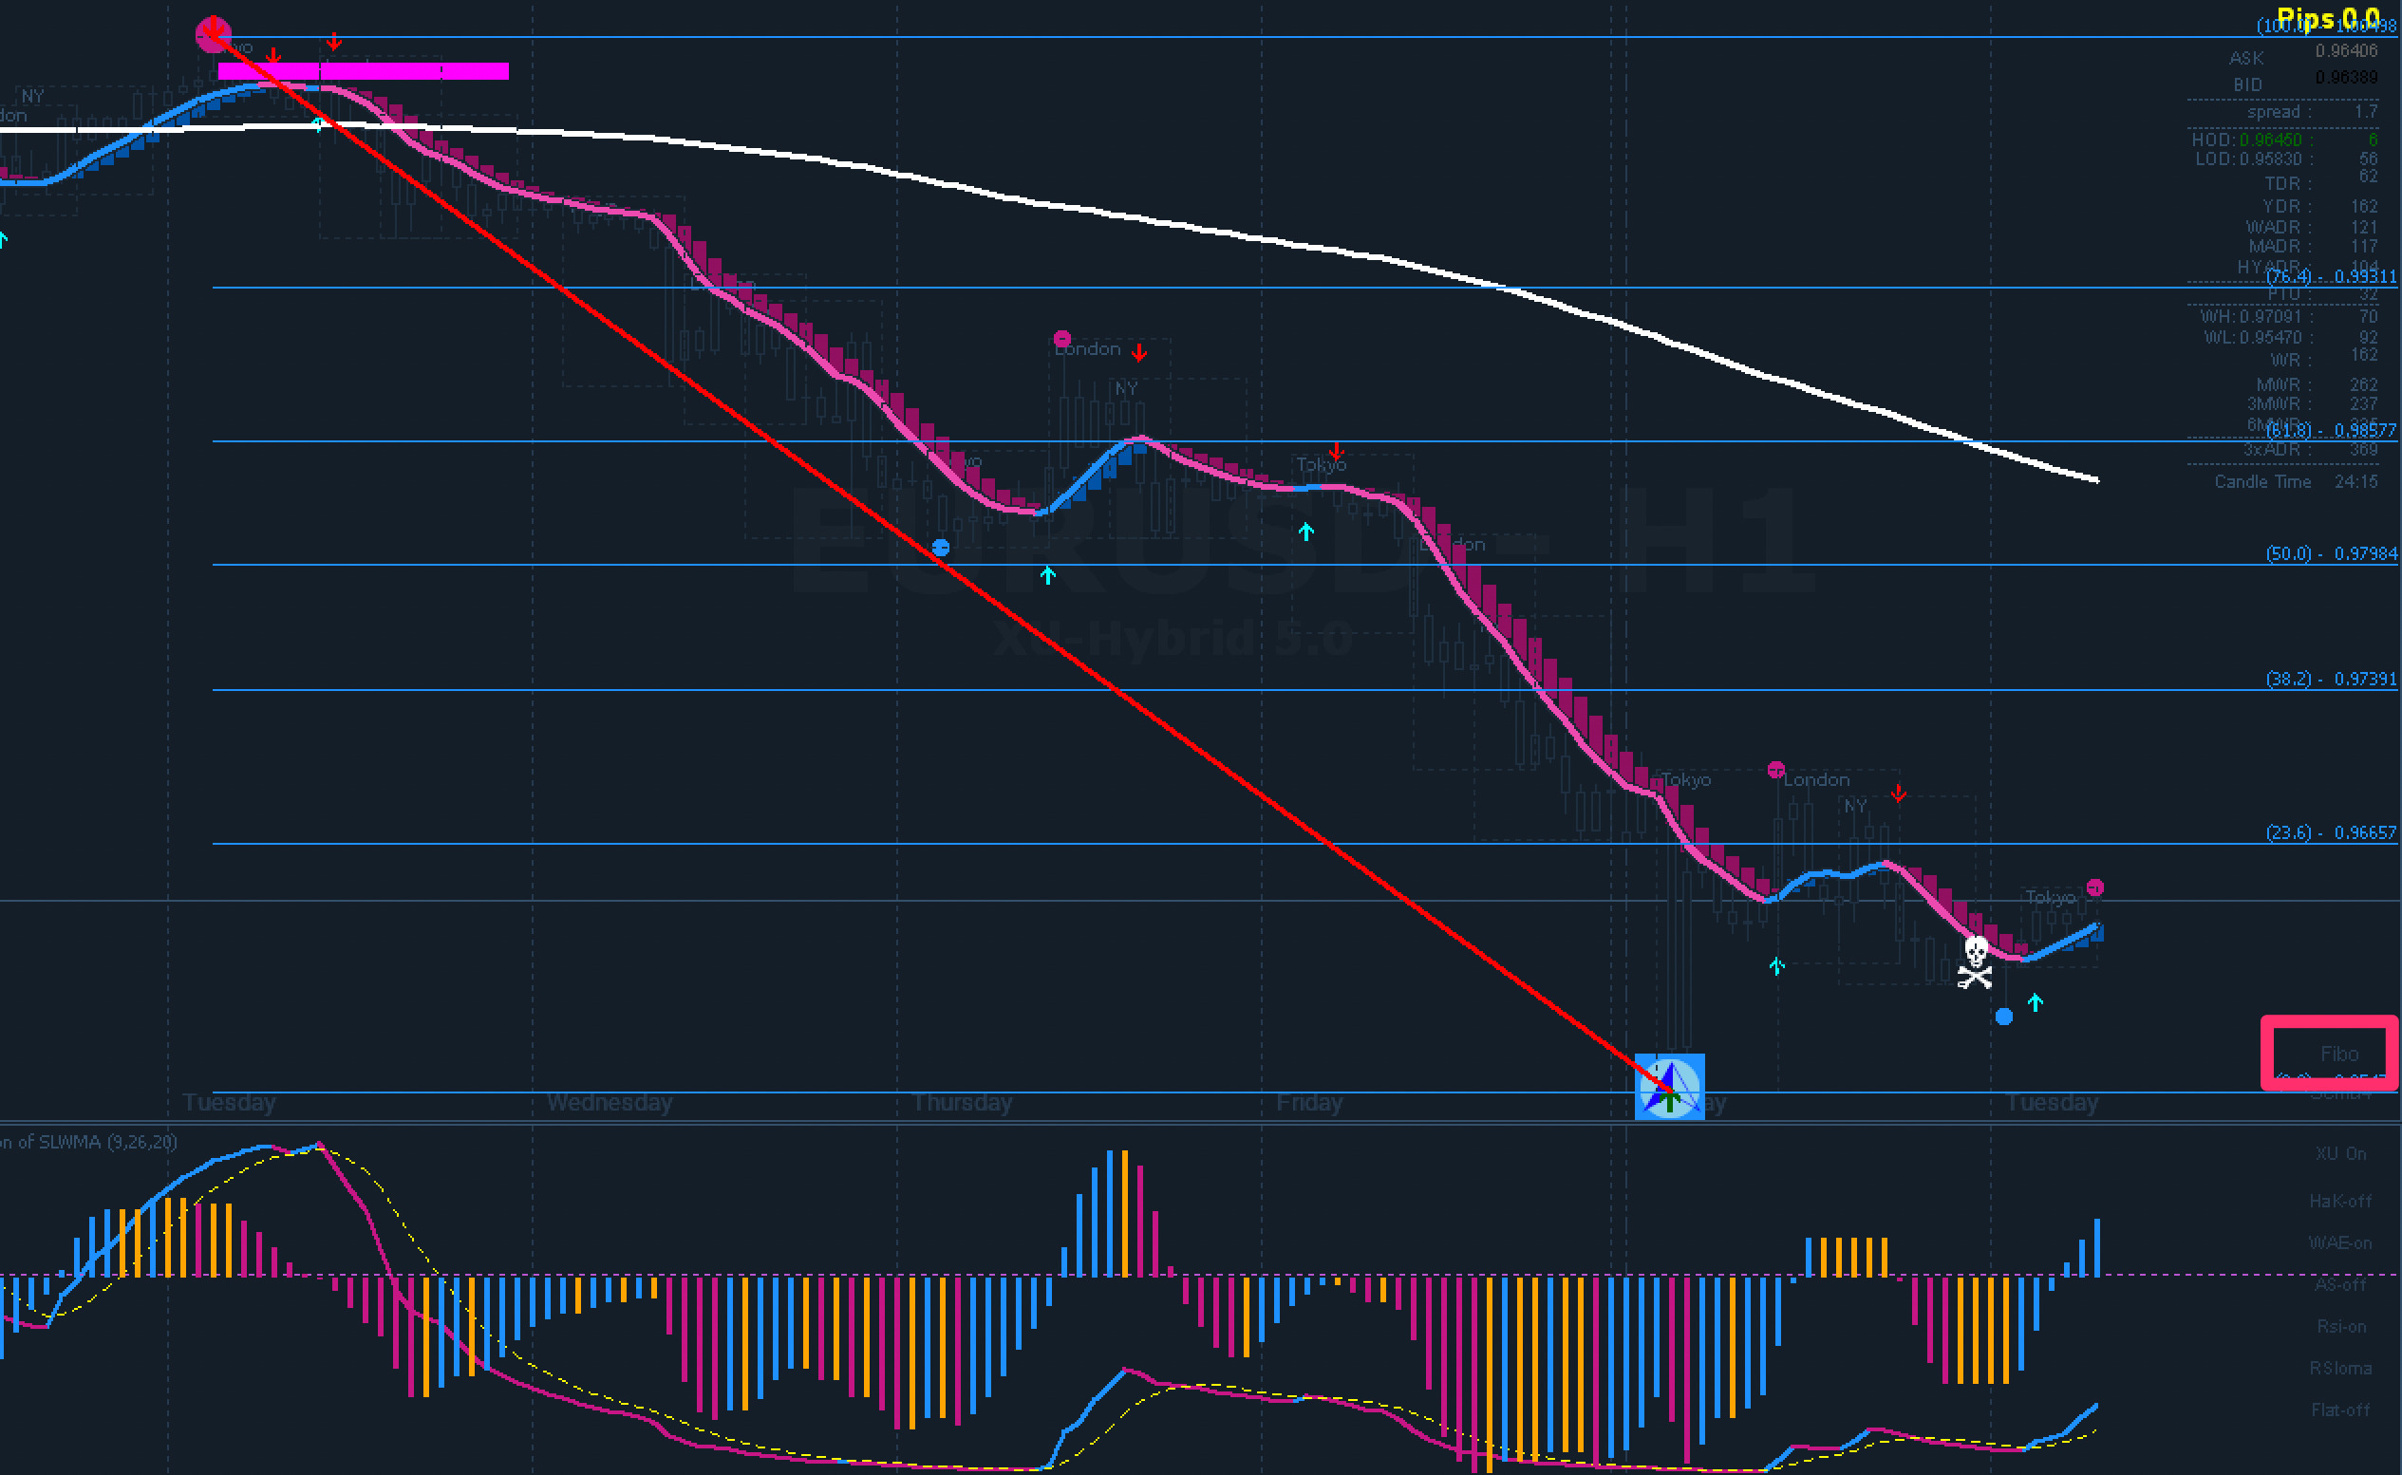Click the green HOD value 0.96450

2270,140
